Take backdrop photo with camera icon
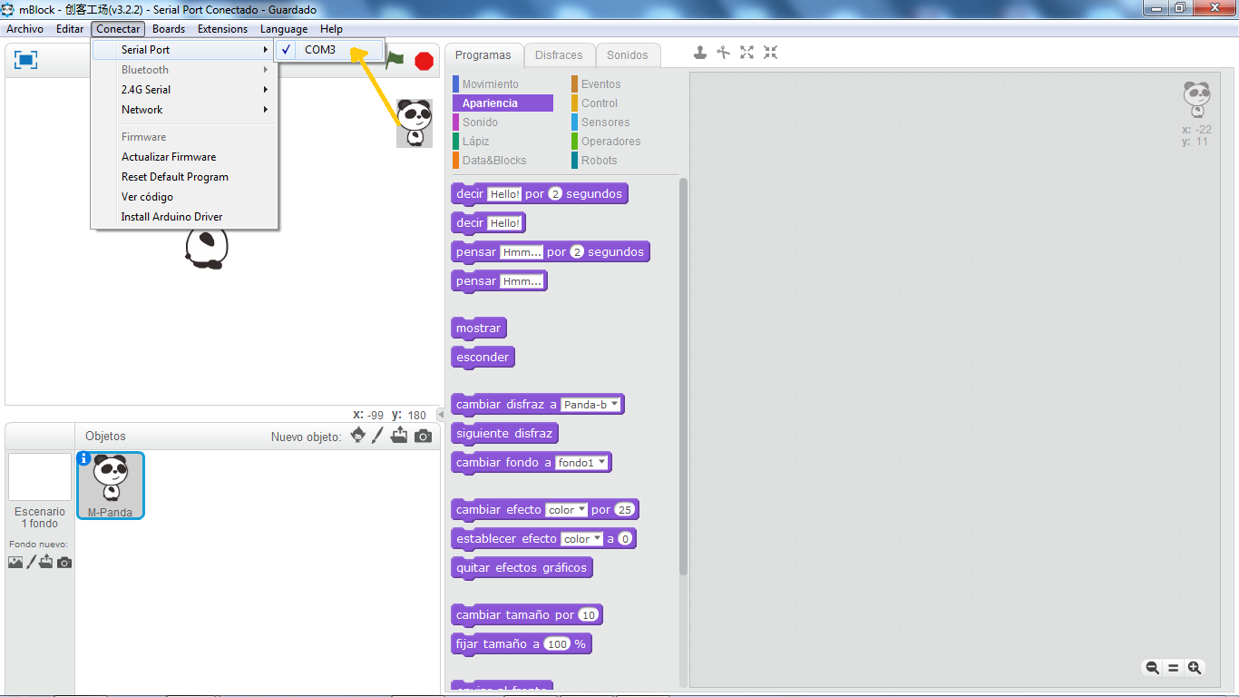 [64, 563]
